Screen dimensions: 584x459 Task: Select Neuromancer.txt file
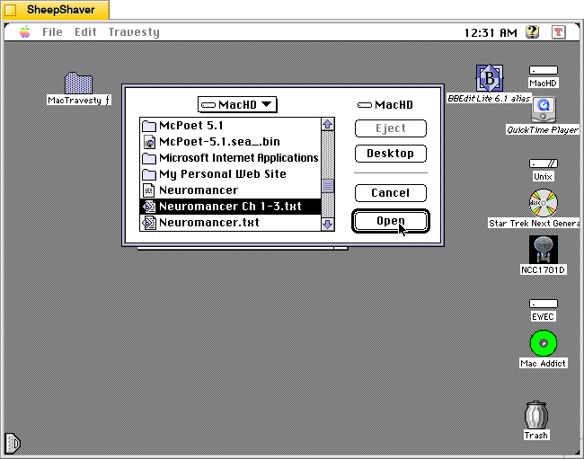230,223
